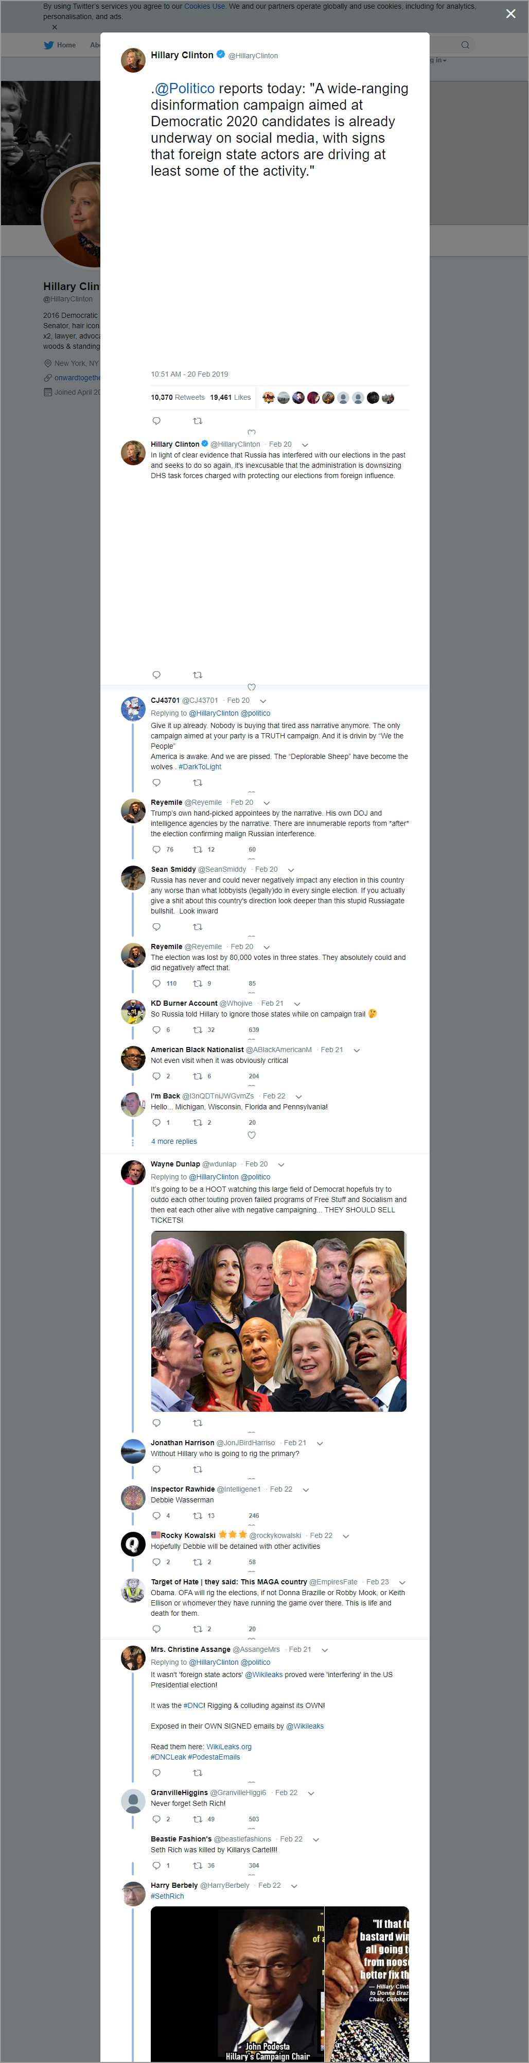Close the tweet overlay with the X button
This screenshot has width=529, height=2063.
510,13
